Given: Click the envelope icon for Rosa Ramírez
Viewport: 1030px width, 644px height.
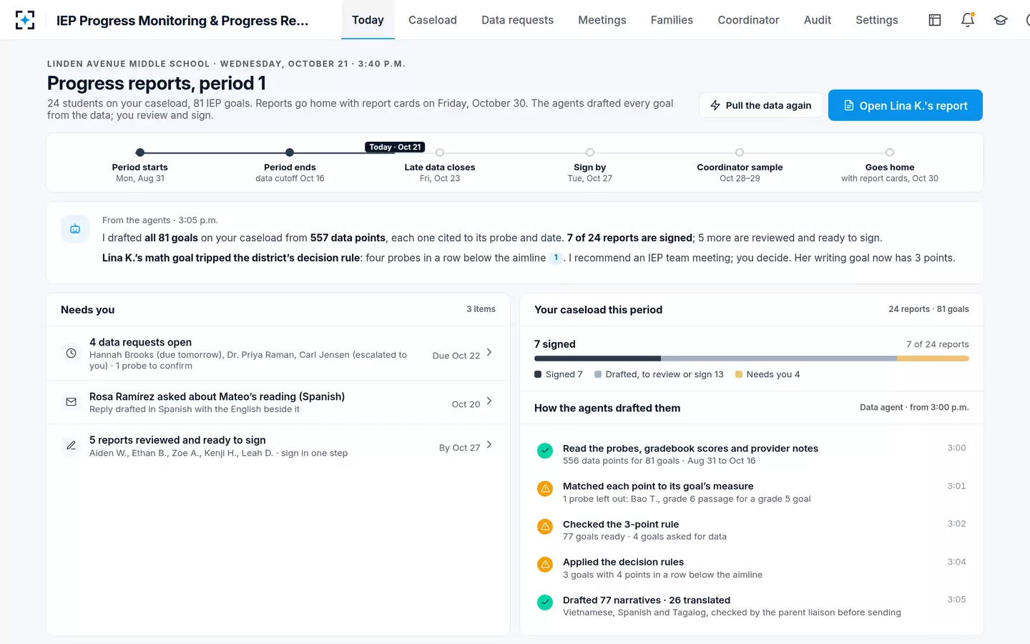Looking at the screenshot, I should coord(71,402).
